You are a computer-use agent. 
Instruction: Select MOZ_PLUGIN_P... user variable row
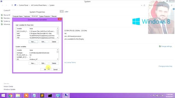pyautogui.click(x=36, y=31)
